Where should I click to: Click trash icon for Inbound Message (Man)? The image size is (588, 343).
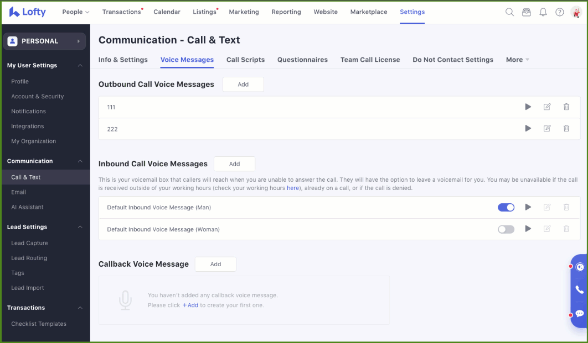[x=566, y=207]
